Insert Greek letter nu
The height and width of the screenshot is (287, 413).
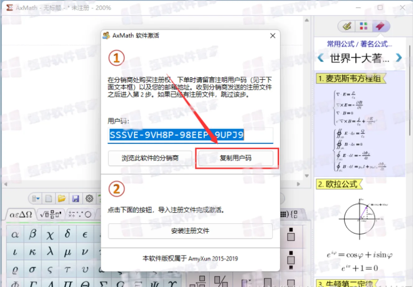(85, 252)
